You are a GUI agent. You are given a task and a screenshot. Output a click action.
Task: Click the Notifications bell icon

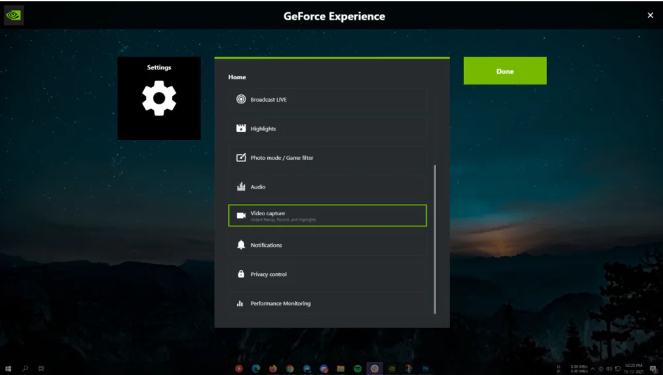pyautogui.click(x=241, y=245)
